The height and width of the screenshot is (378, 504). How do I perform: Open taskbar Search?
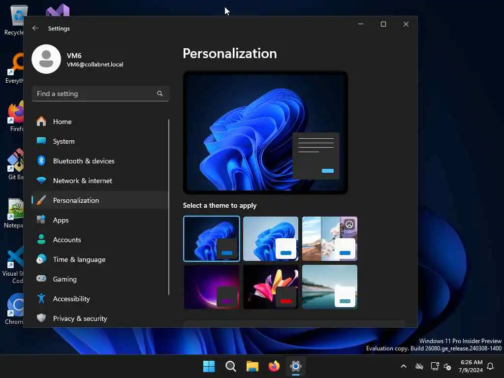[231, 366]
